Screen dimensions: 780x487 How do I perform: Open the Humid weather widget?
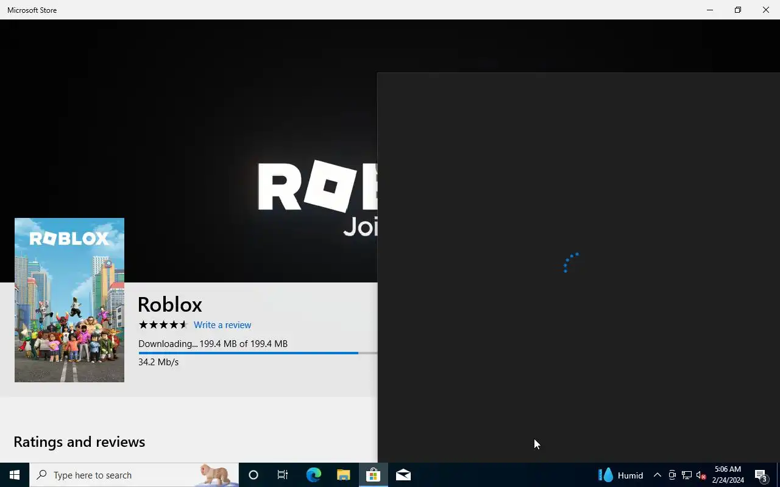tap(620, 475)
